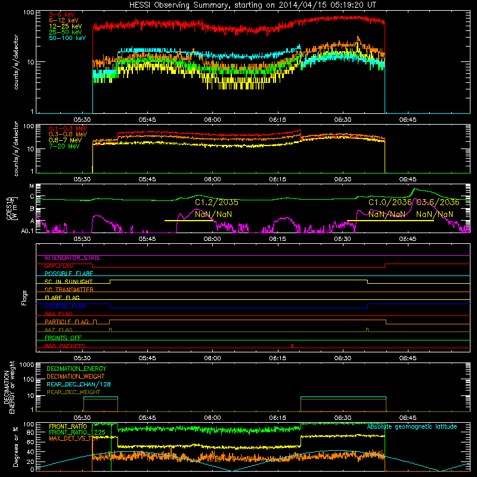The height and width of the screenshot is (477, 477).
Task: Click the GAP_FLAG label
Action: (58, 266)
